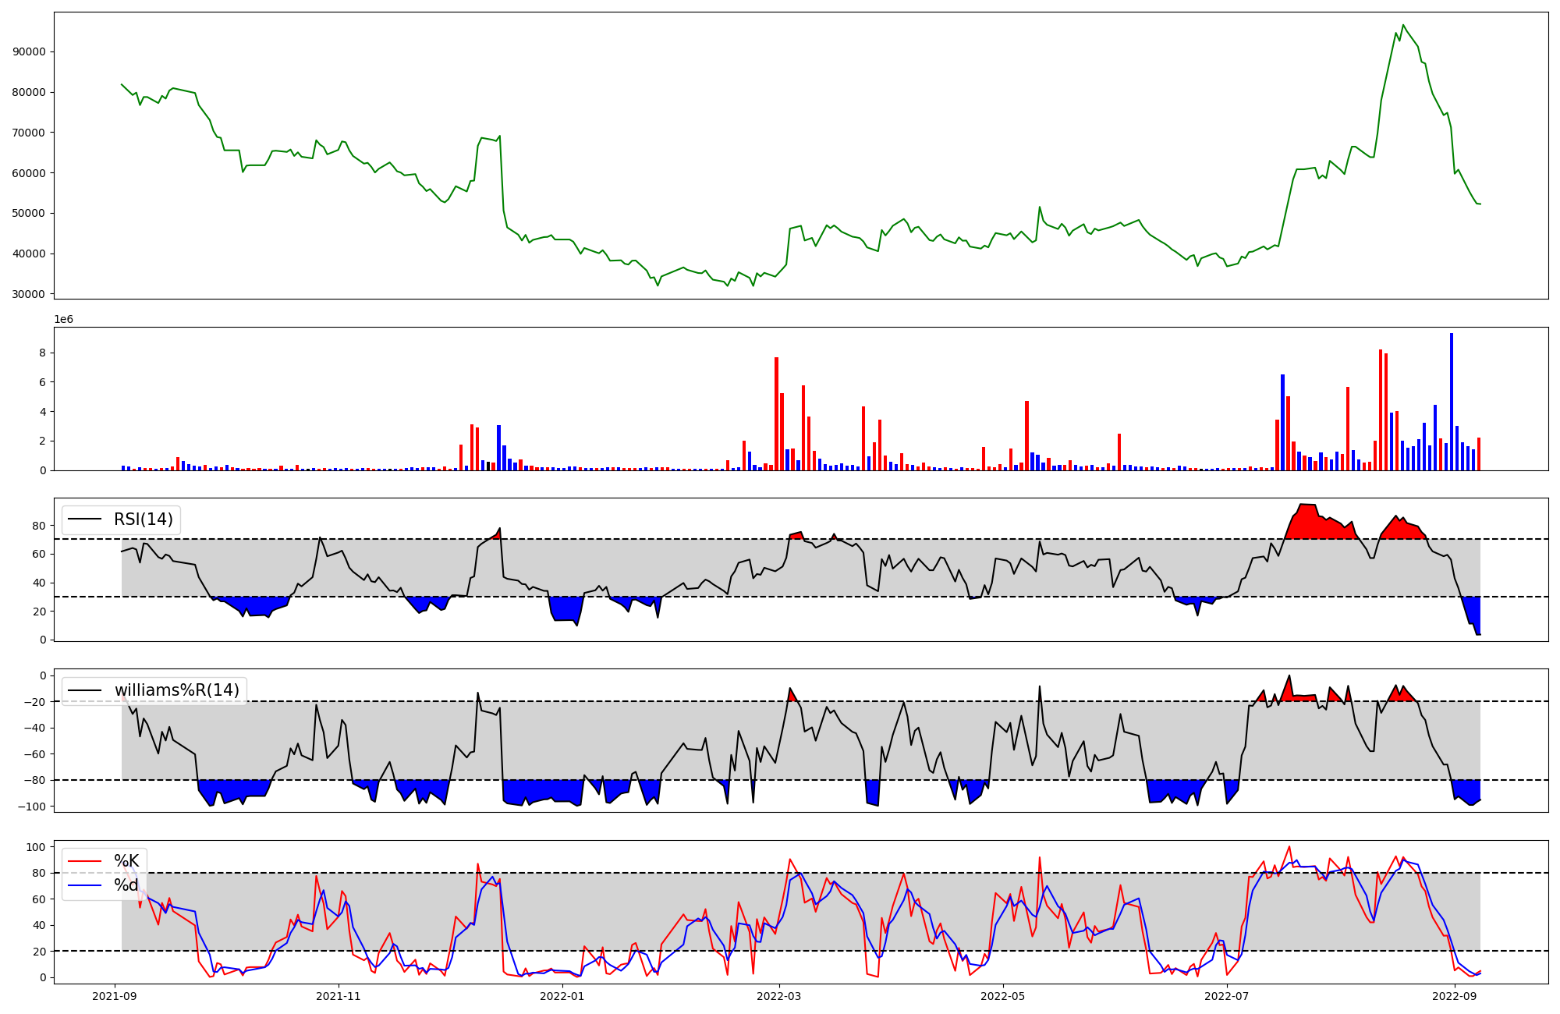Click the 2022-01 x-axis date label
Viewport: 1560px width, 1014px height.
(562, 996)
